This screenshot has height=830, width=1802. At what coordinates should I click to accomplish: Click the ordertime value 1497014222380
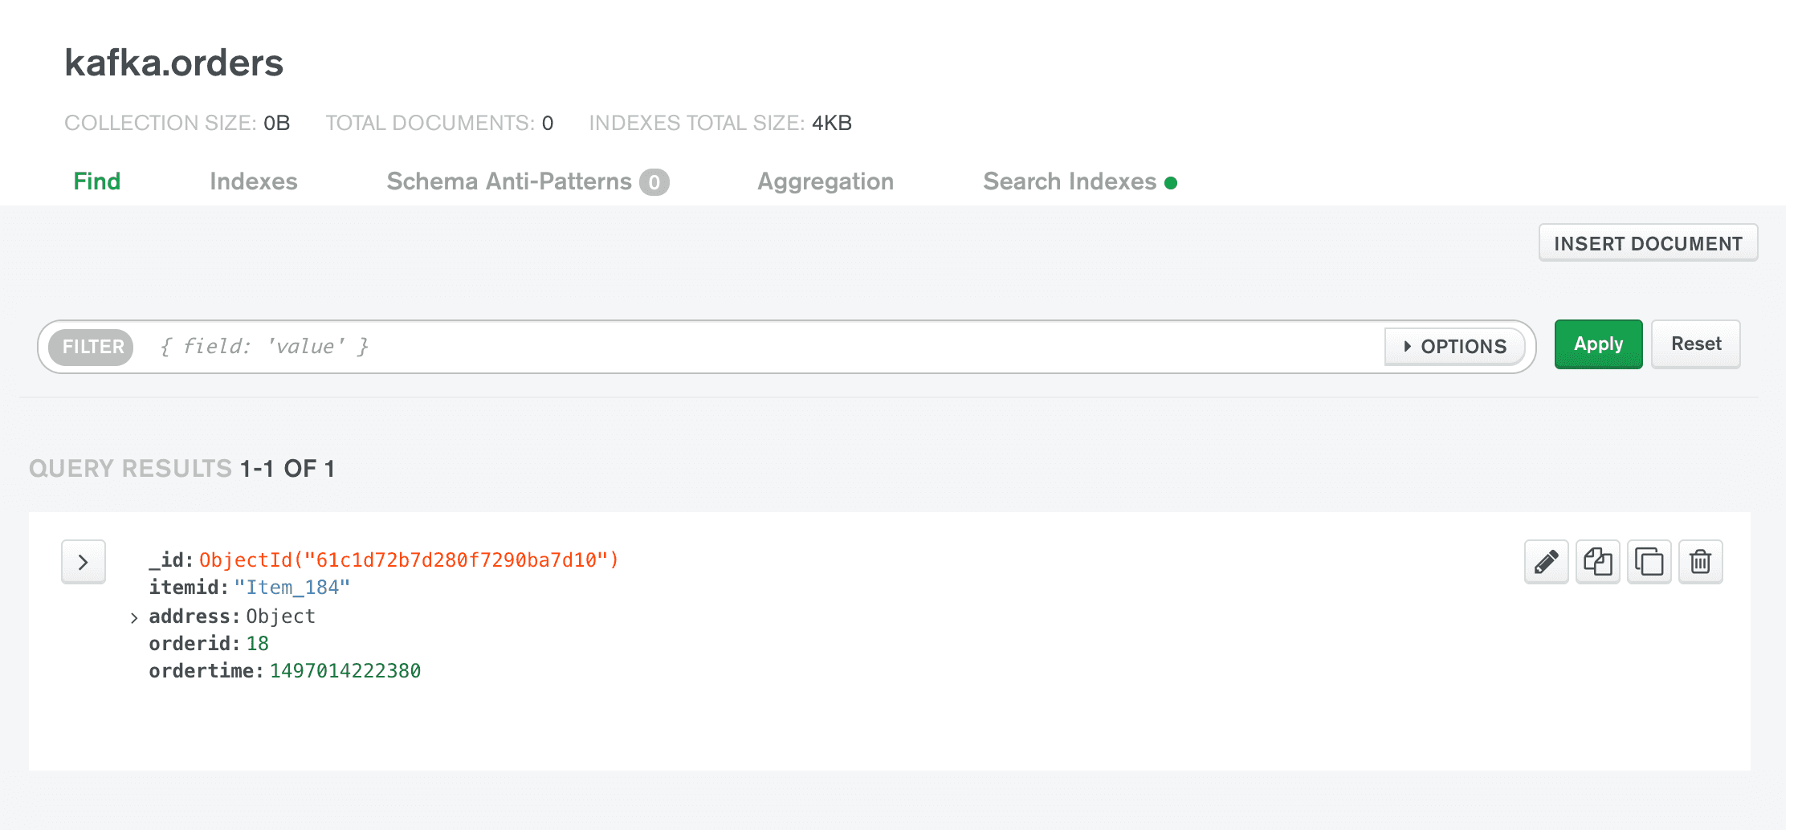344,671
